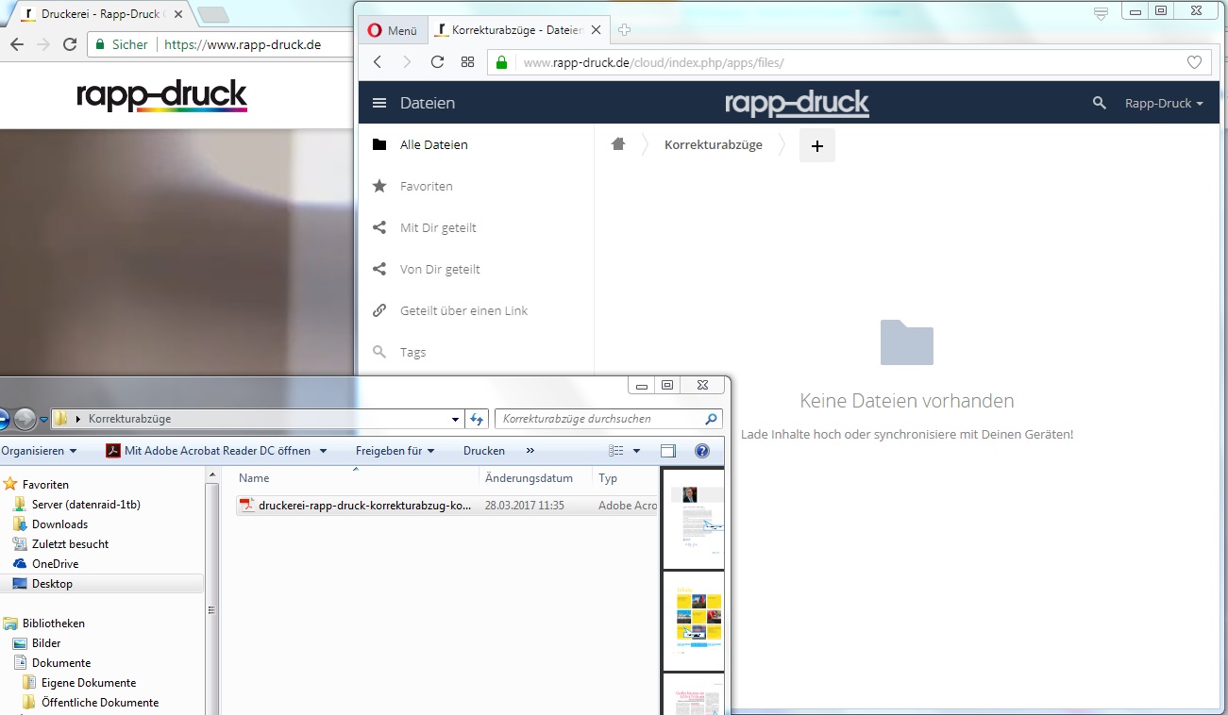Open Downloads in Explorer navigation
Image resolution: width=1228 pixels, height=715 pixels.
(59, 524)
